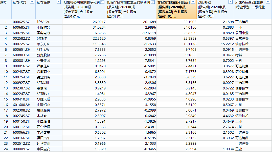This screenshot has height=152, width=272.
Task: Click stock code 600651.SH
Action: click(21, 49)
